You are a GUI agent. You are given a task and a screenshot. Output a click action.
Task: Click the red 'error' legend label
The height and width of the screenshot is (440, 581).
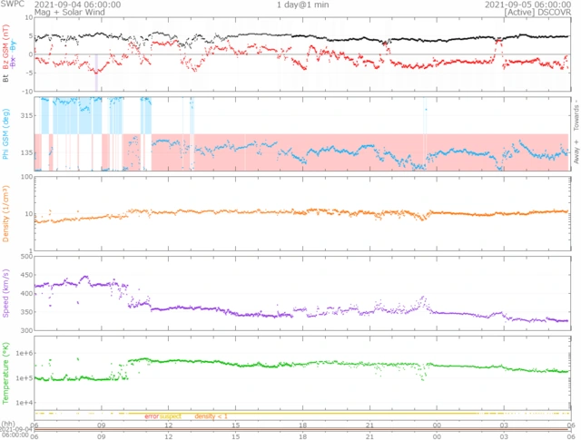(151, 416)
